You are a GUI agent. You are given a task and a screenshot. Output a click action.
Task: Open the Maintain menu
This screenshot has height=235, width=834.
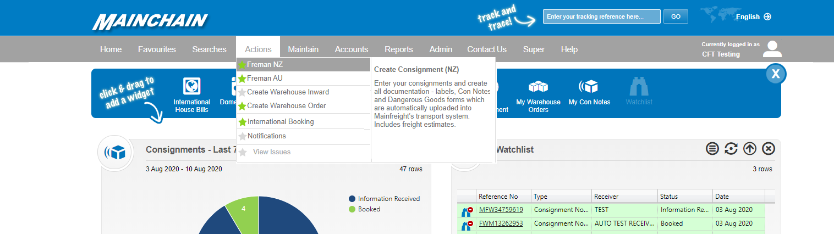(x=303, y=49)
